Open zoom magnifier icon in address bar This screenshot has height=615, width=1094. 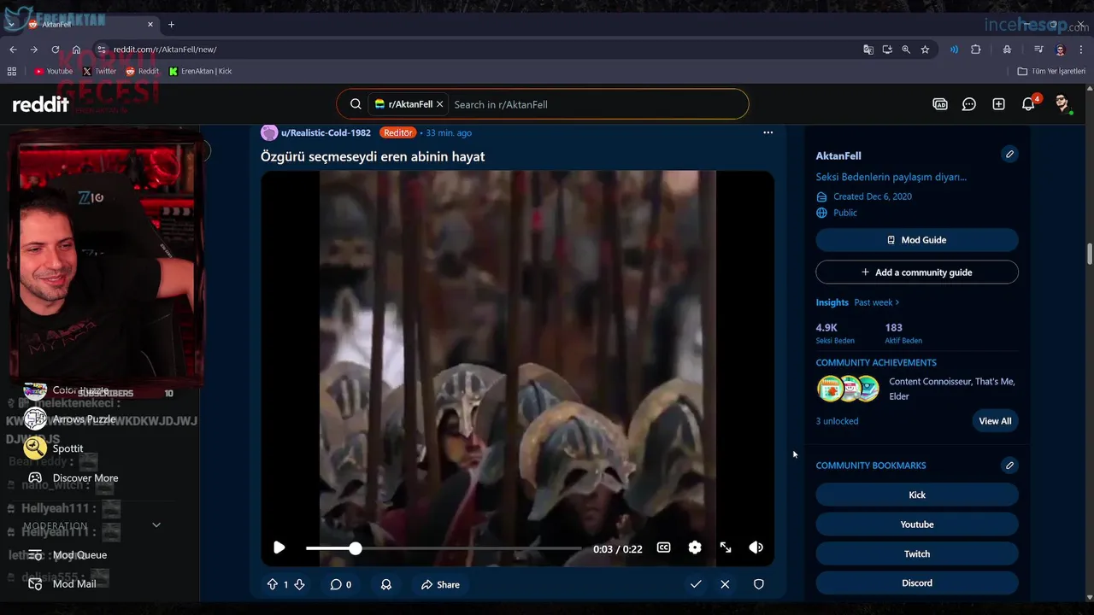(906, 50)
